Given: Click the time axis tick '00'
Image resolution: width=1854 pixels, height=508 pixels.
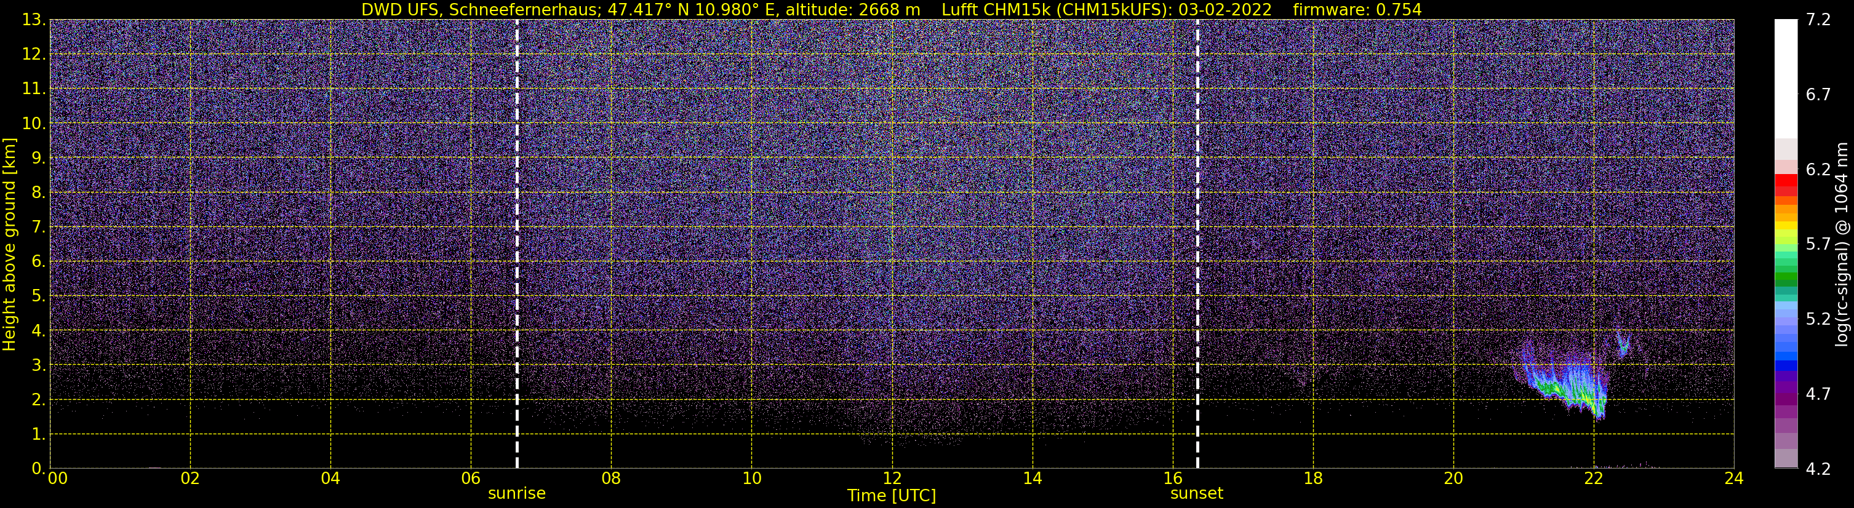Looking at the screenshot, I should click(x=58, y=478).
